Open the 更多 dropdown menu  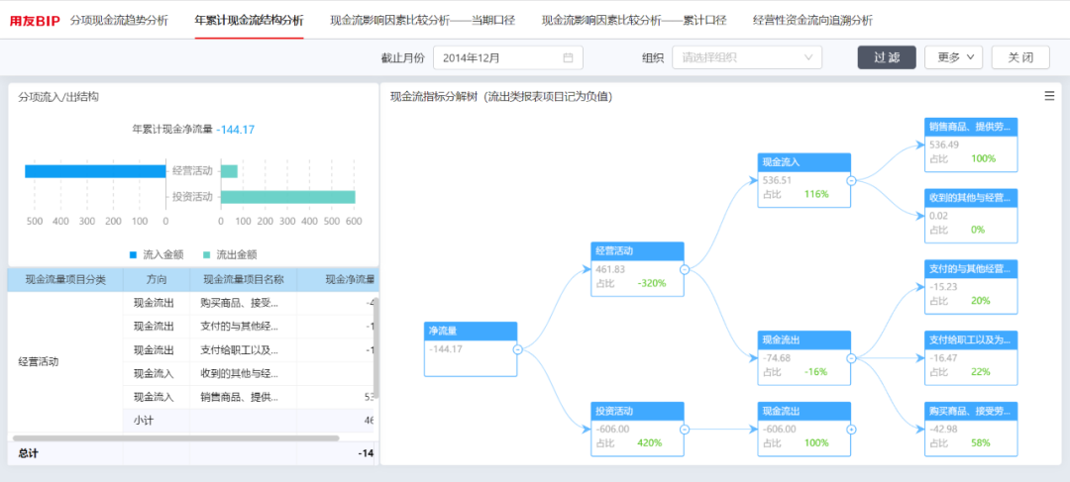pyautogui.click(x=952, y=58)
